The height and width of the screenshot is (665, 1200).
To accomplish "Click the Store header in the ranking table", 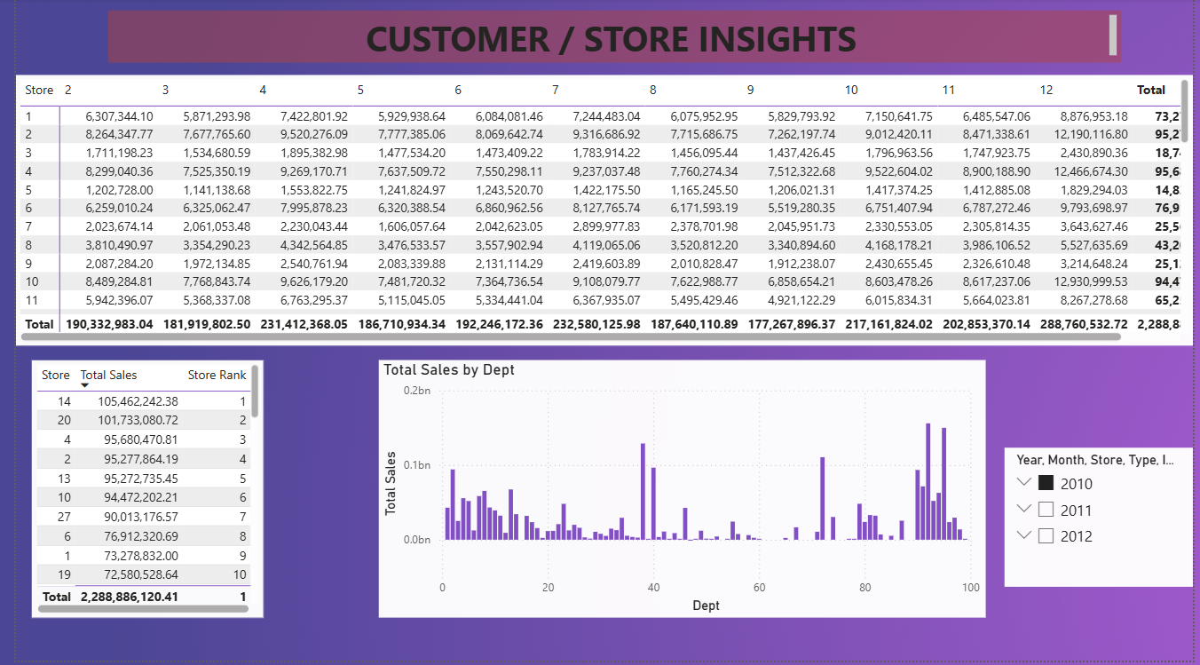I will (55, 375).
